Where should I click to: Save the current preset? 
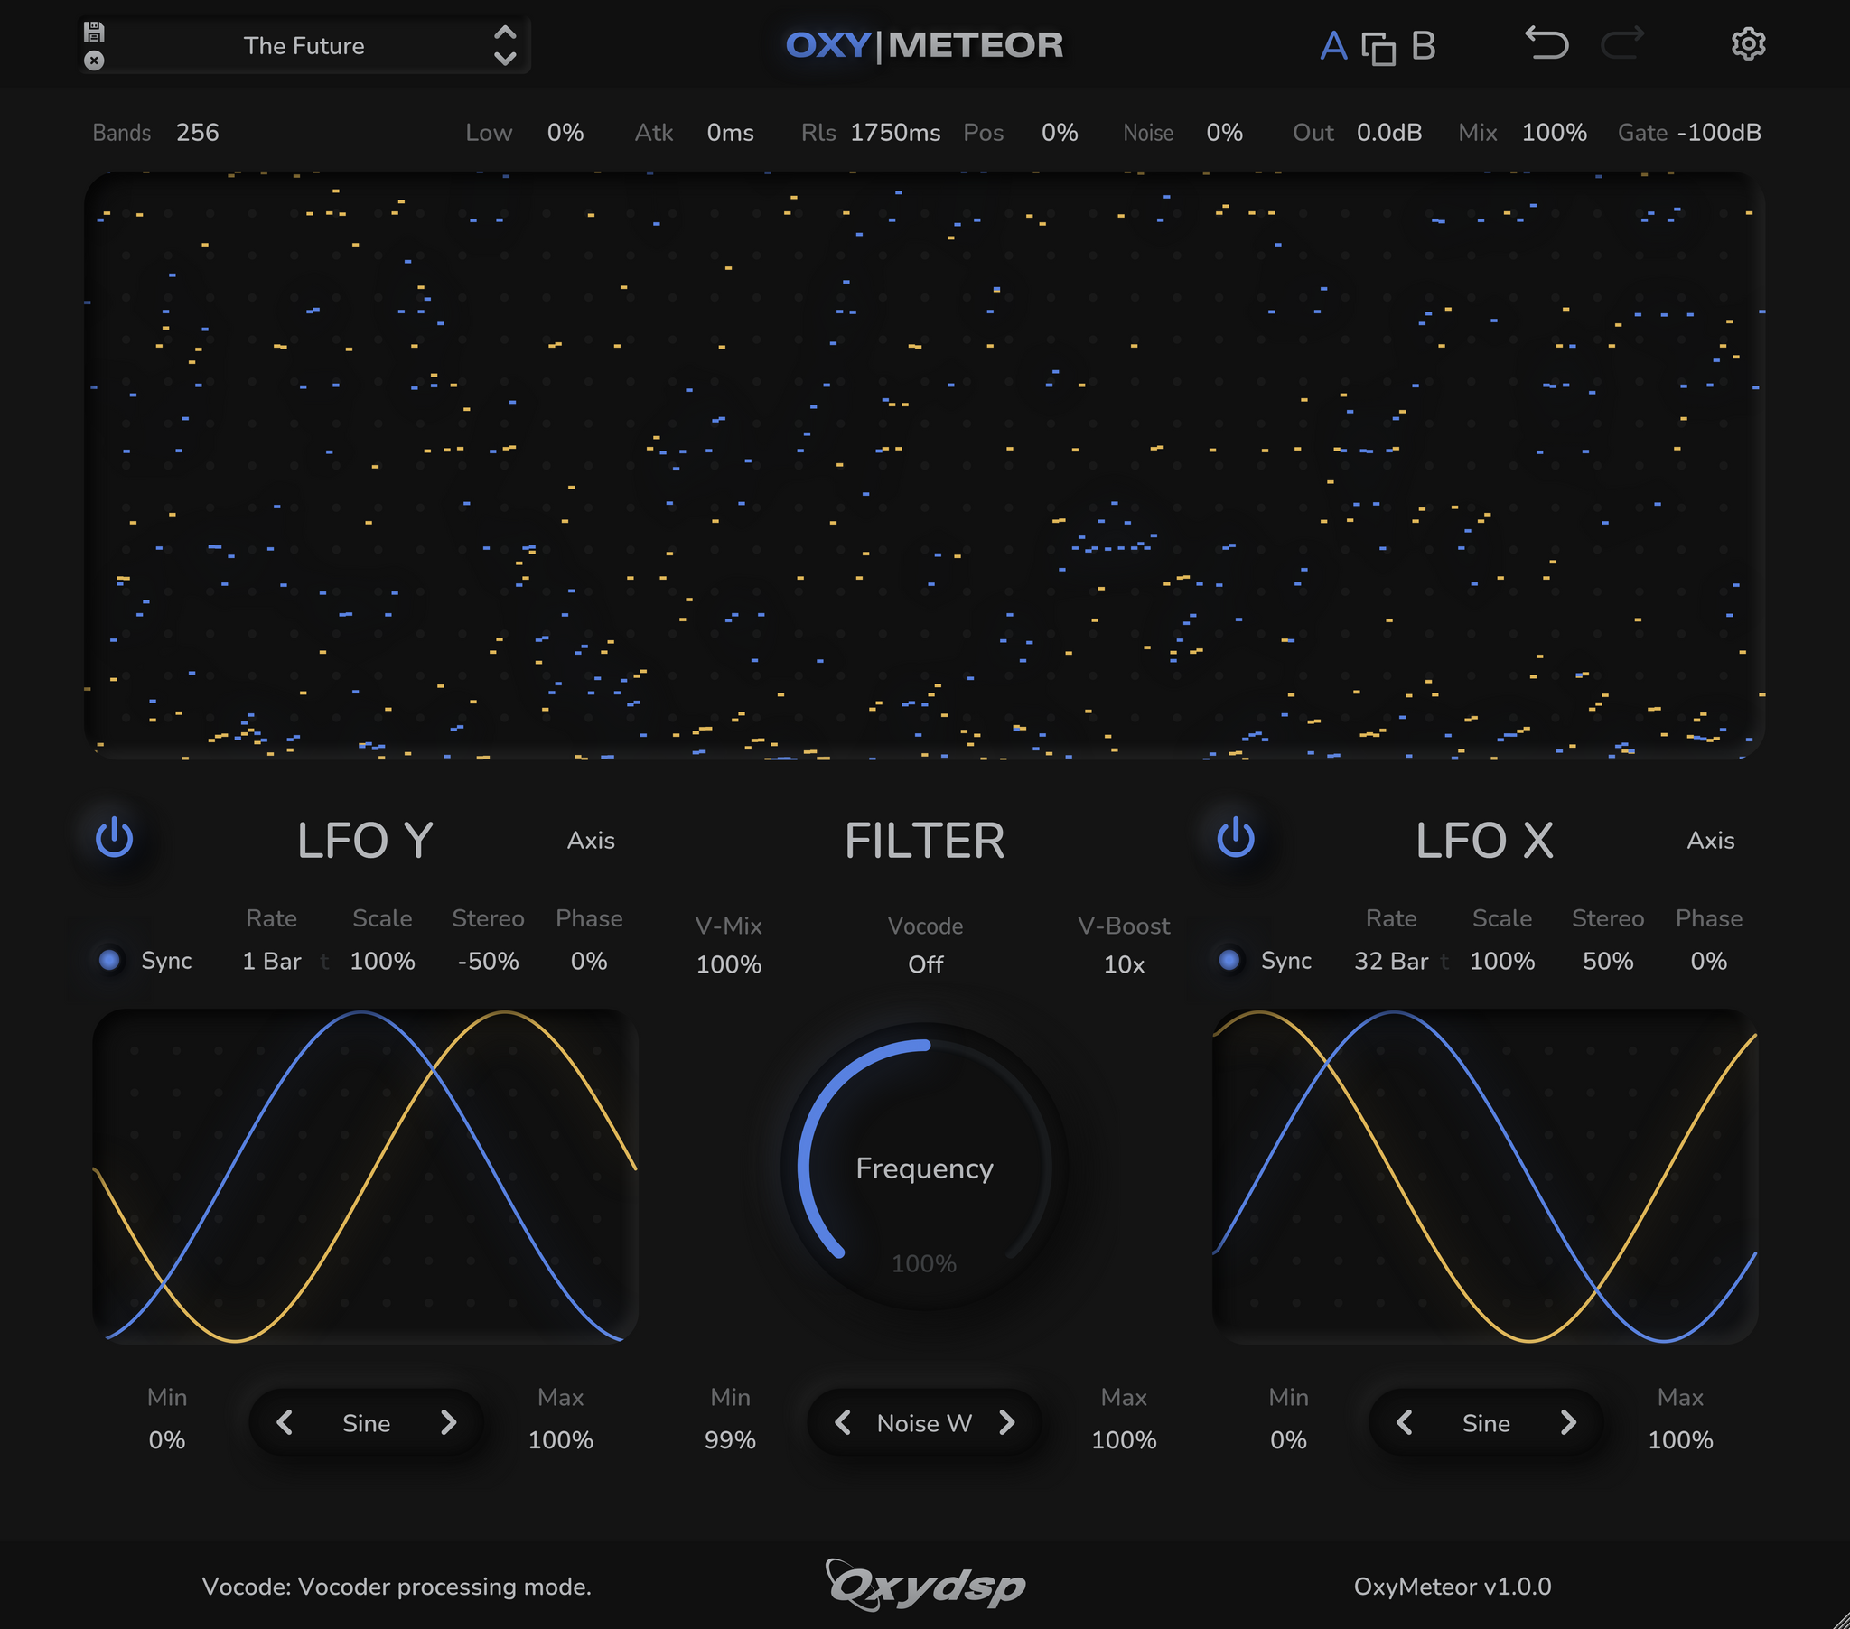pos(95,33)
